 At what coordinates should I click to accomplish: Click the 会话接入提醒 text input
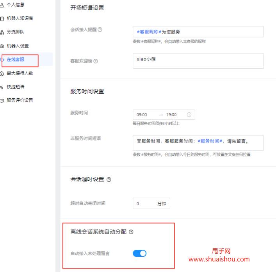198,32
